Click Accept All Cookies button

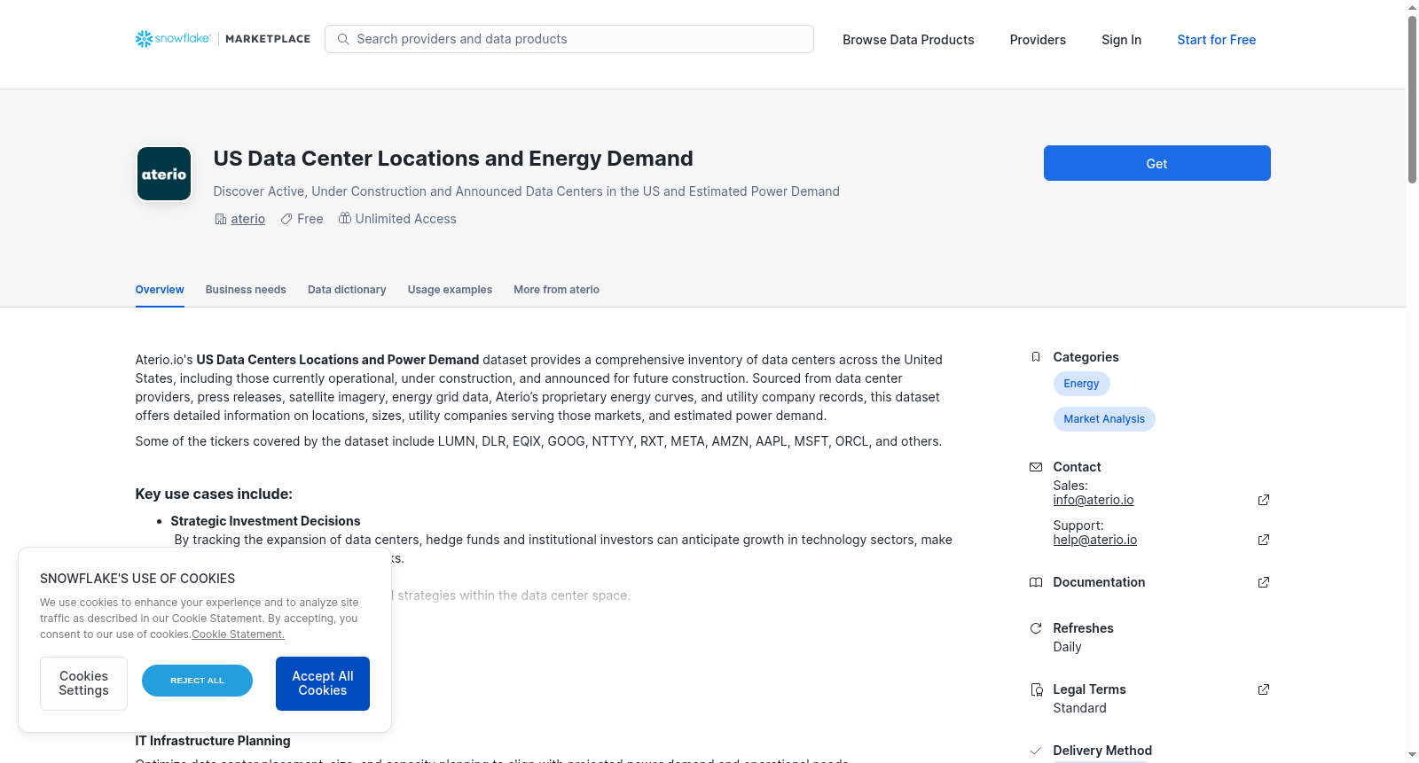click(323, 683)
